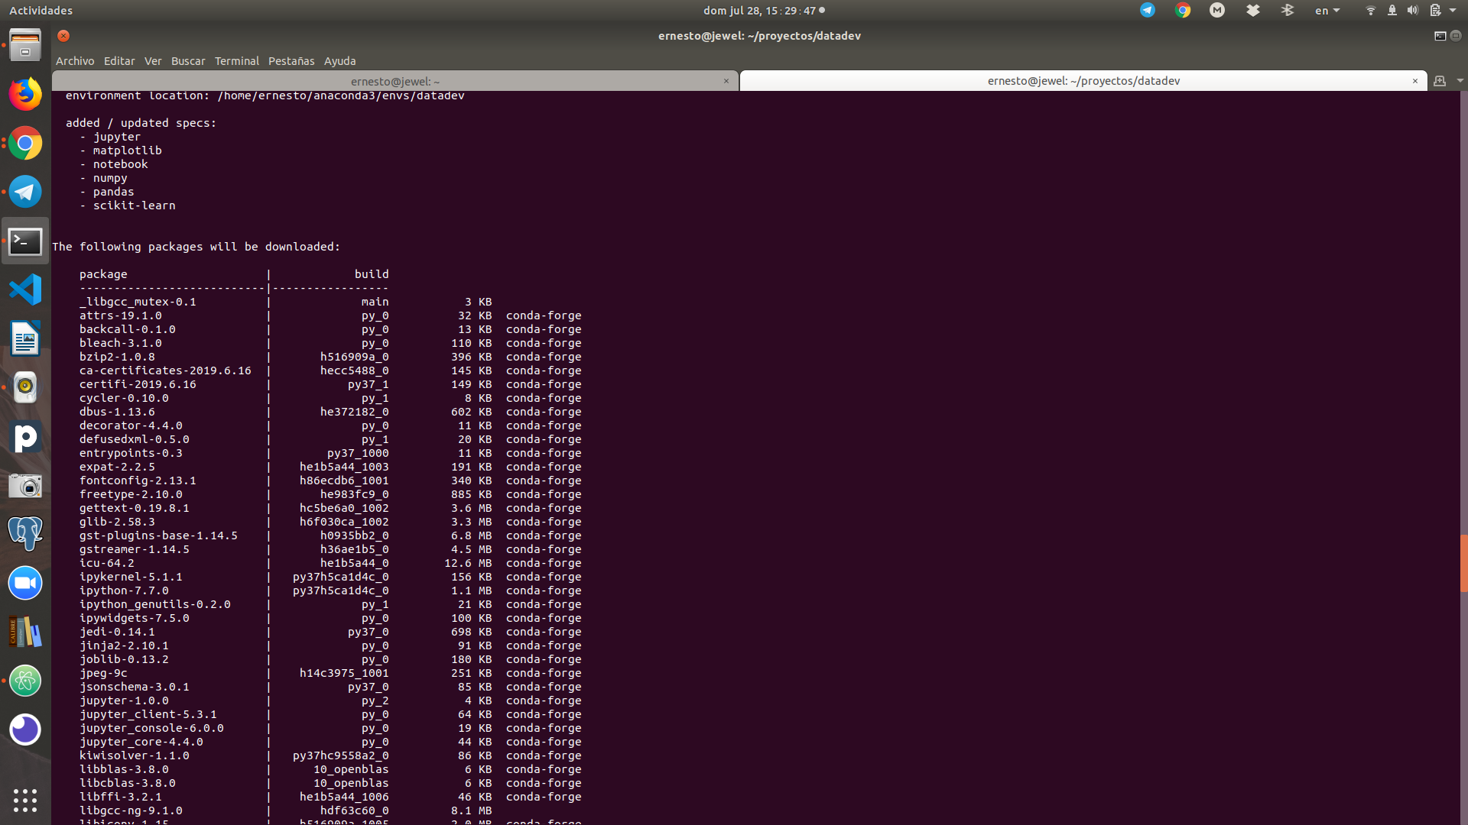Click the Actividades button

click(41, 11)
